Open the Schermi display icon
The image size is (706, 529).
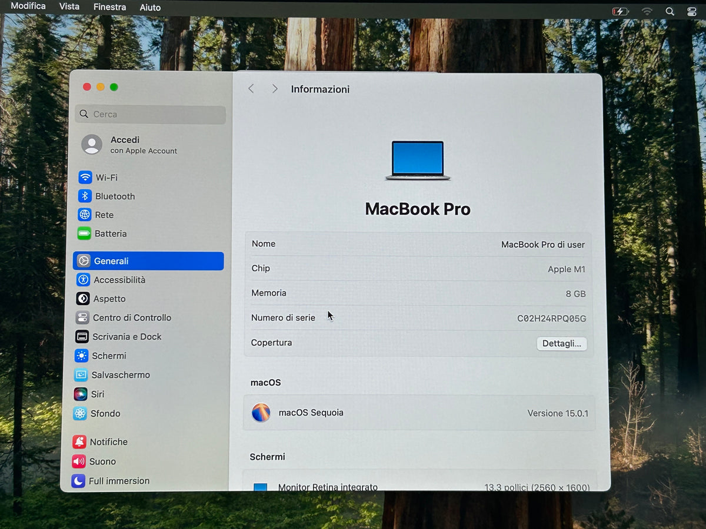(x=81, y=356)
